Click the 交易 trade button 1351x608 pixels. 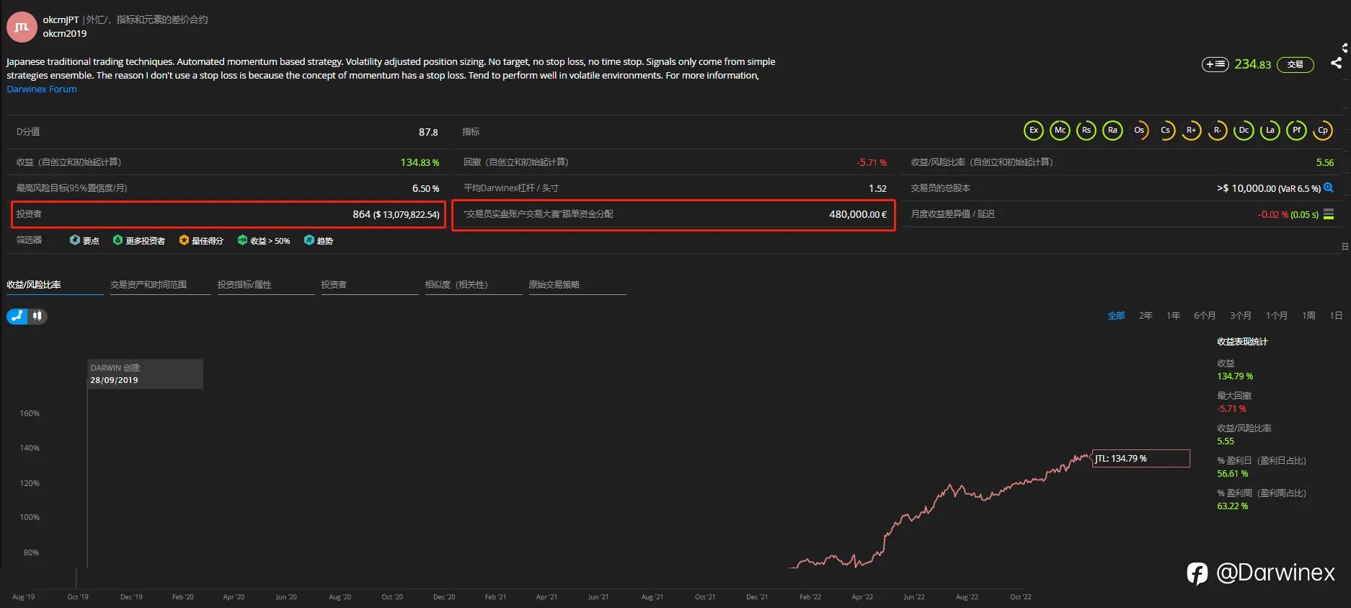1295,64
